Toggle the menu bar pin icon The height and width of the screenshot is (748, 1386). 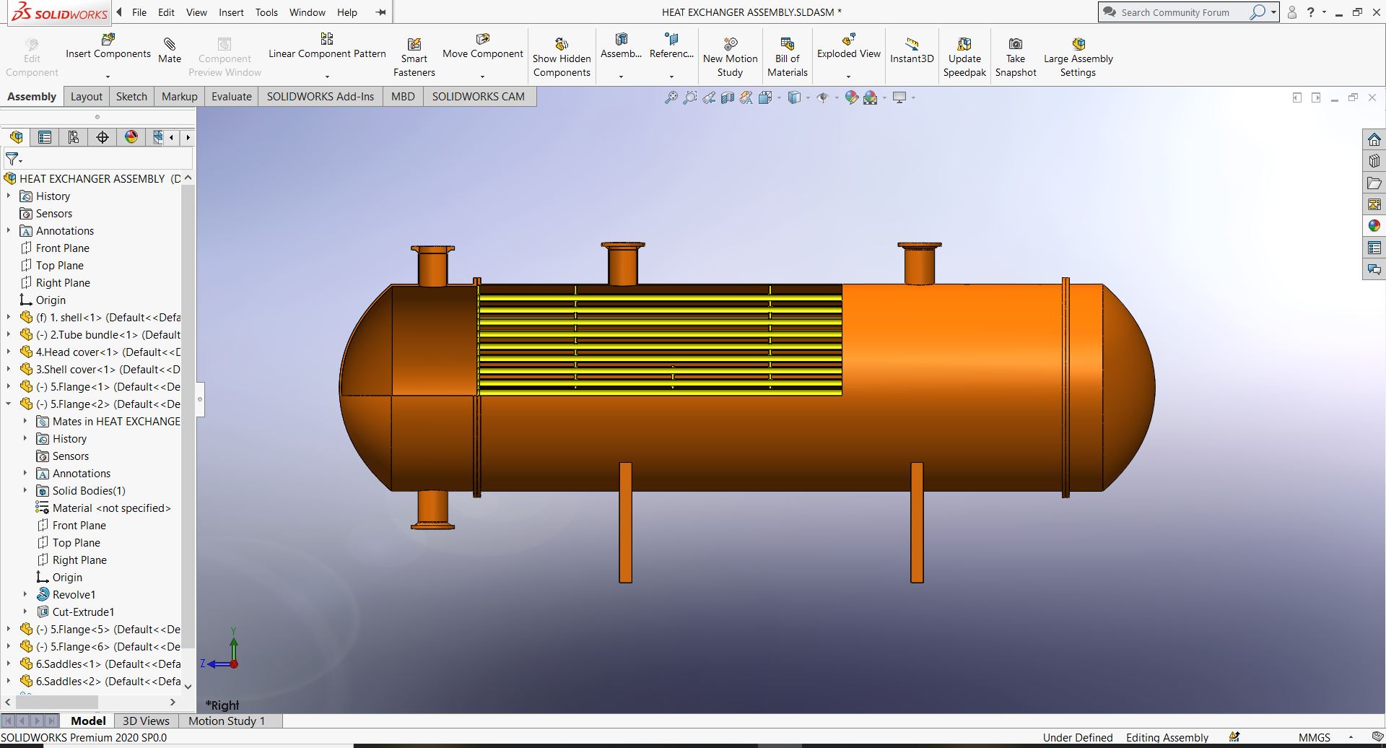(x=381, y=12)
